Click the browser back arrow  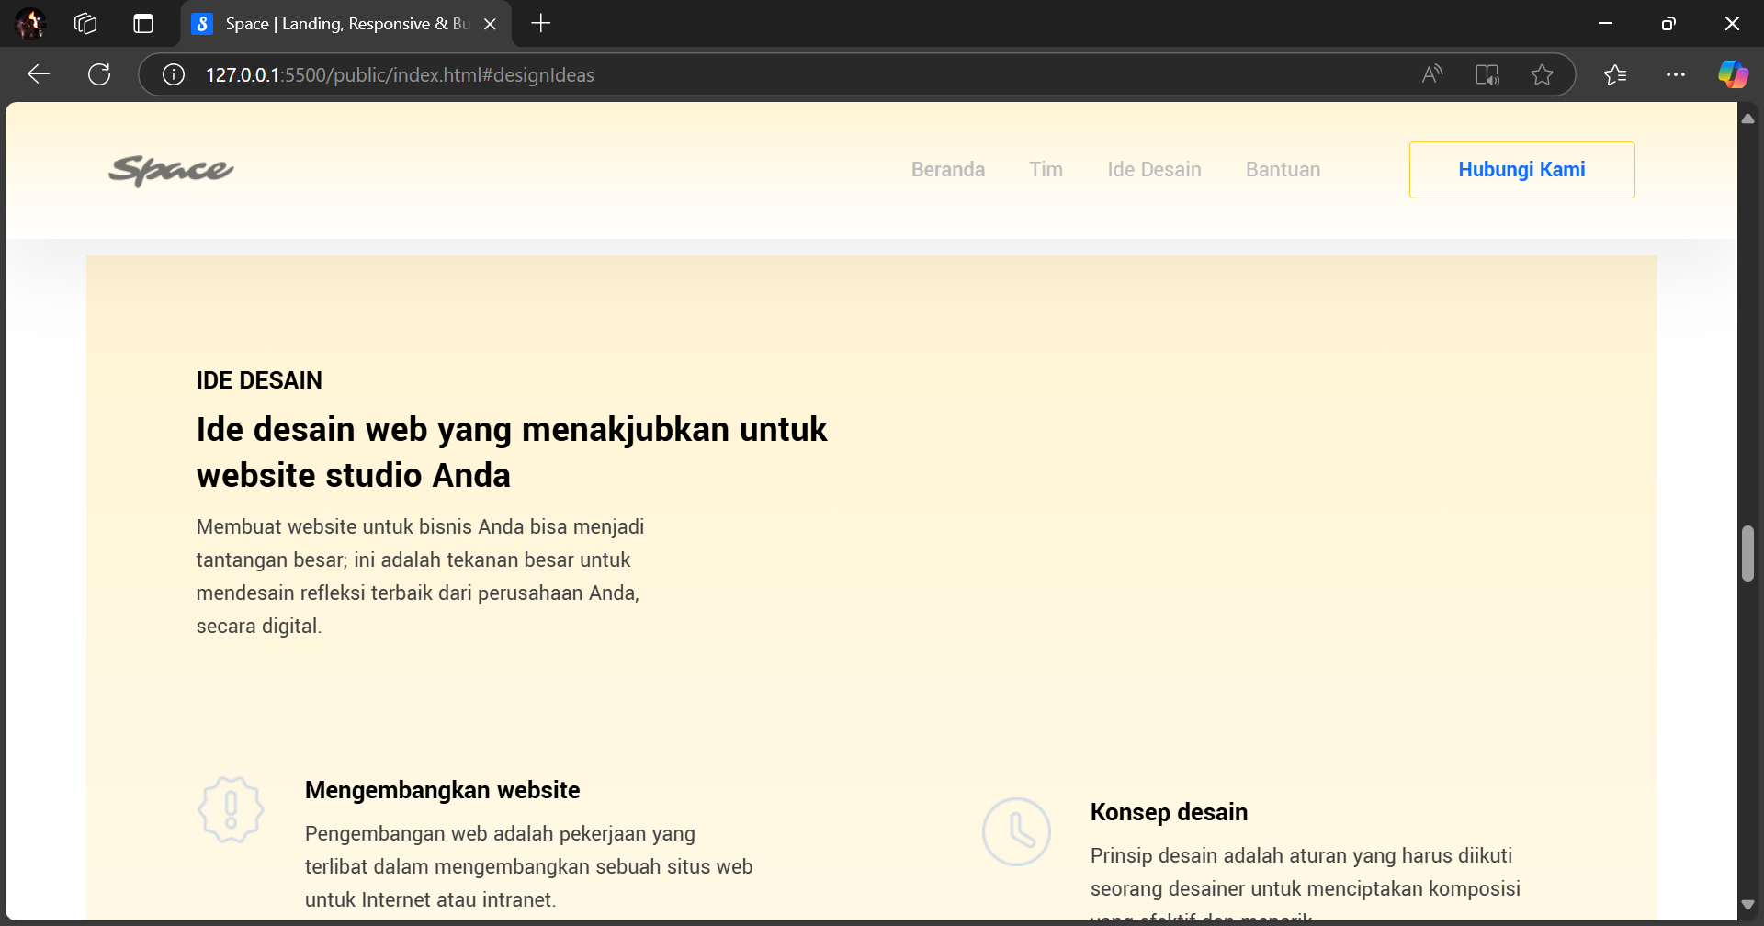pos(39,74)
